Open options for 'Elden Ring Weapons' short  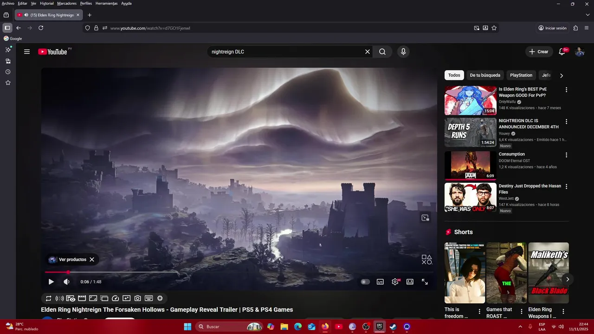[x=563, y=312]
